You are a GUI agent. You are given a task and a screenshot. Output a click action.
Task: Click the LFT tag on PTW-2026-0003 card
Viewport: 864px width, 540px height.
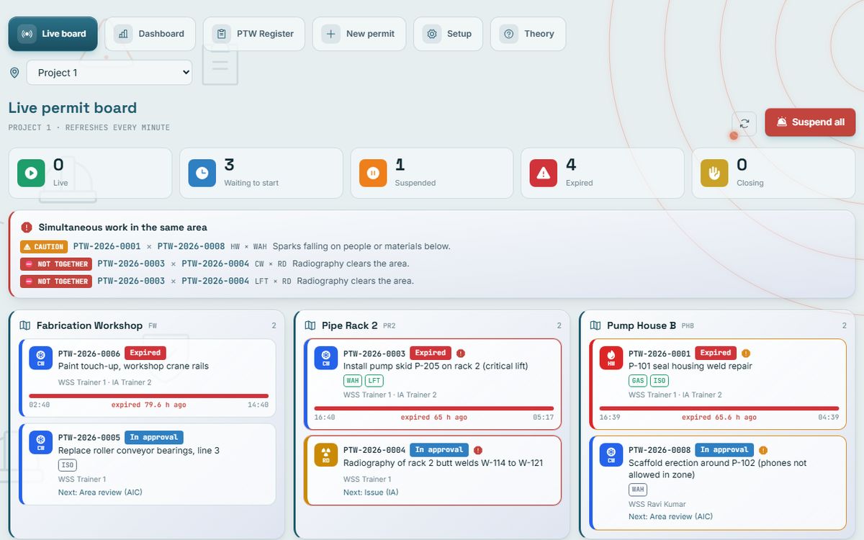(x=374, y=381)
